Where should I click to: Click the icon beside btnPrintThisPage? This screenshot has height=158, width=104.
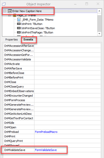(x=19, y=32)
